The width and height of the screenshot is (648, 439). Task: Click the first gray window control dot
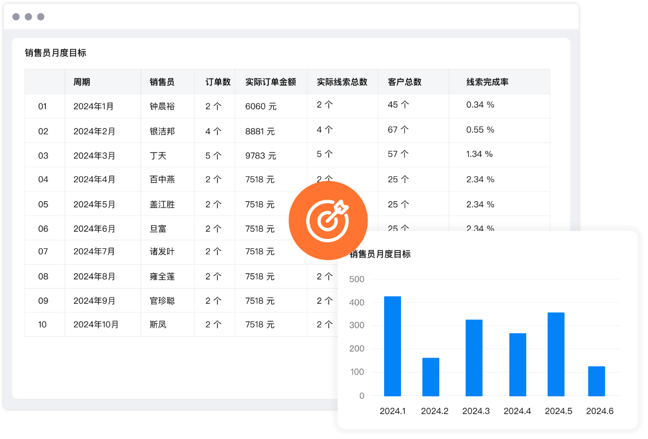click(x=16, y=17)
